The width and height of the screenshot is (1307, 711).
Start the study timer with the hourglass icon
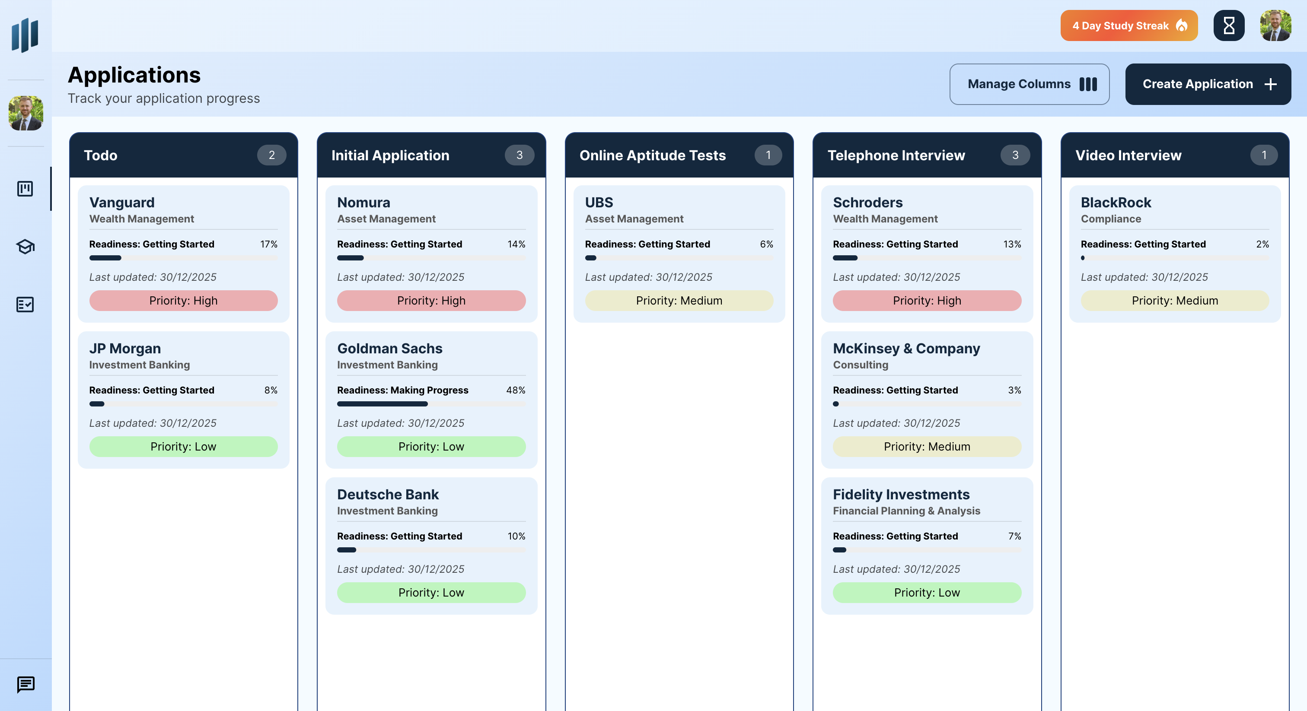(1228, 25)
